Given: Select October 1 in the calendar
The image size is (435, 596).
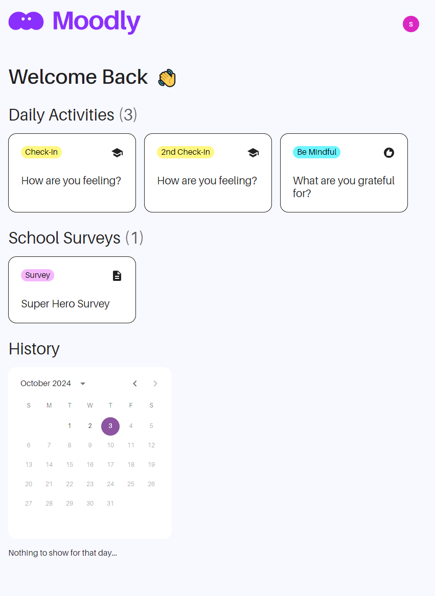Looking at the screenshot, I should 70,426.
